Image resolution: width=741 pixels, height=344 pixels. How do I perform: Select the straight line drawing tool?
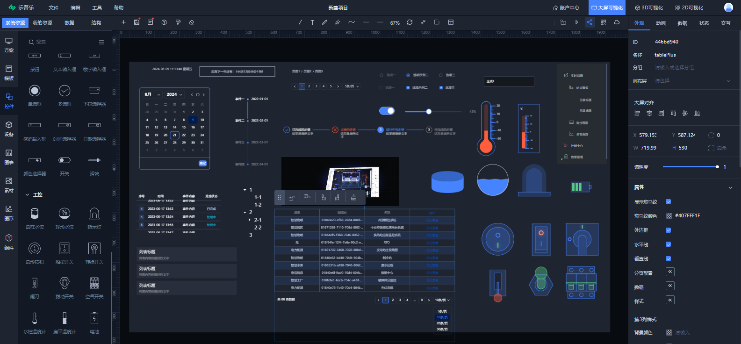coord(300,22)
